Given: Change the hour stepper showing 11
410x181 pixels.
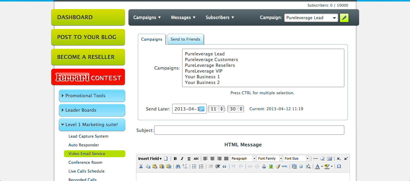Looking at the screenshot, I should point(217,109).
